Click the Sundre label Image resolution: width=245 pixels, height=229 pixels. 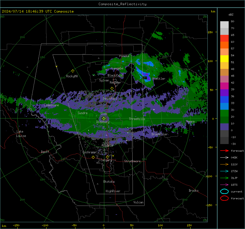82,113
